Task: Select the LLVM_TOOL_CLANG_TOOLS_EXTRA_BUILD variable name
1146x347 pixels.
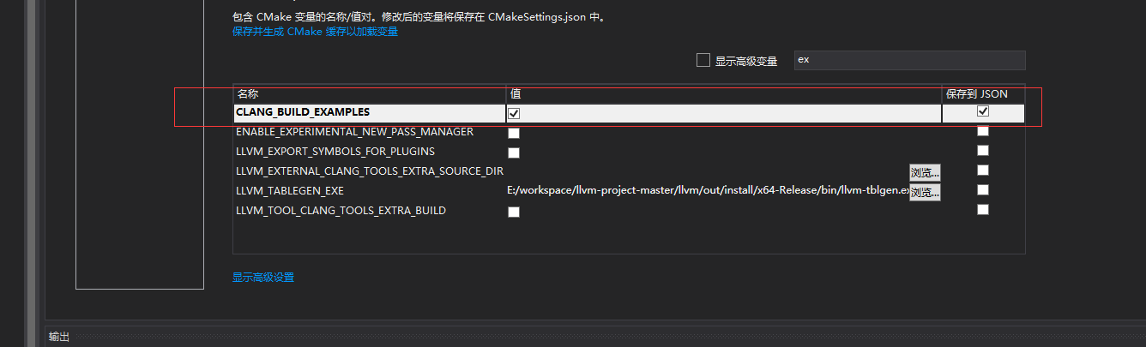Action: [x=341, y=211]
